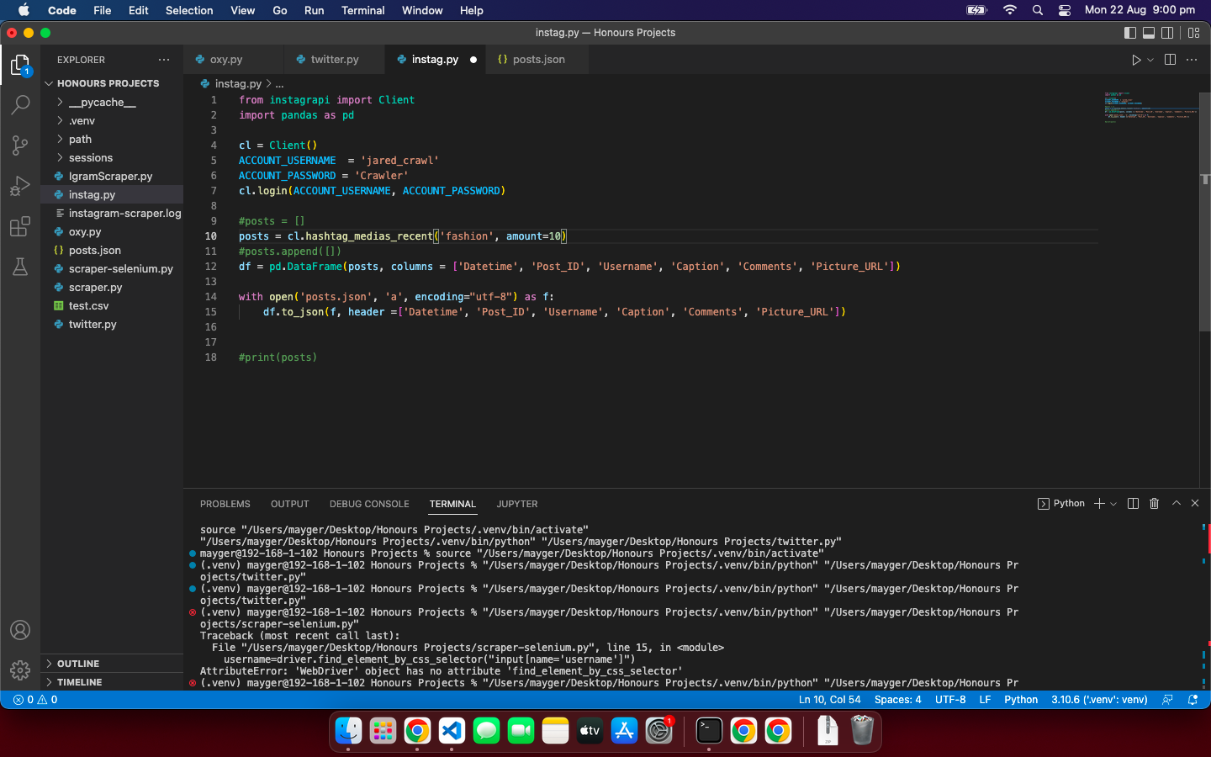Image resolution: width=1211 pixels, height=757 pixels.
Task: Open Run and Debug view
Action: point(20,186)
